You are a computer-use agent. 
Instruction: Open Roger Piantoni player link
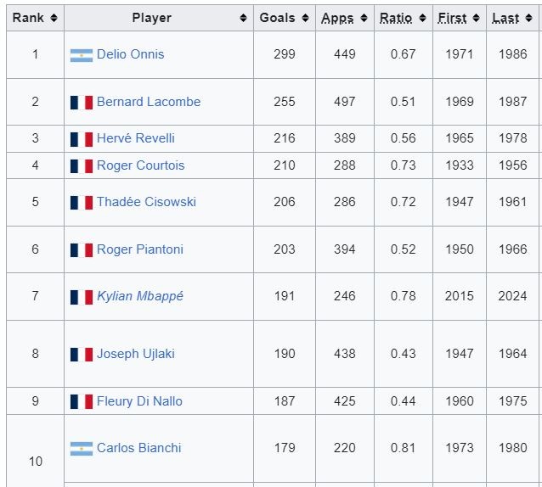pos(139,249)
